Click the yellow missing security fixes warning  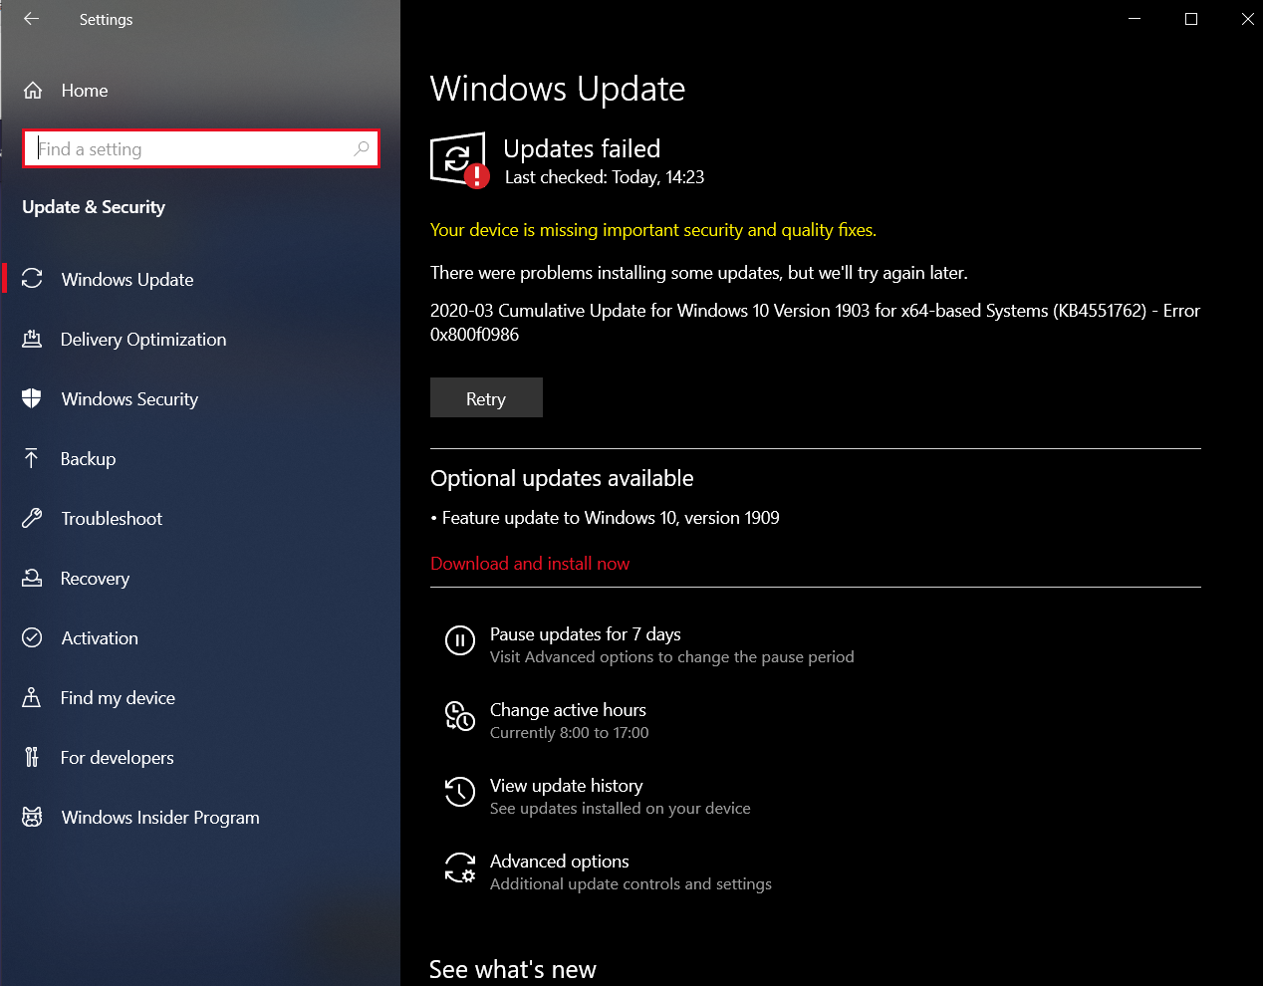pos(653,230)
